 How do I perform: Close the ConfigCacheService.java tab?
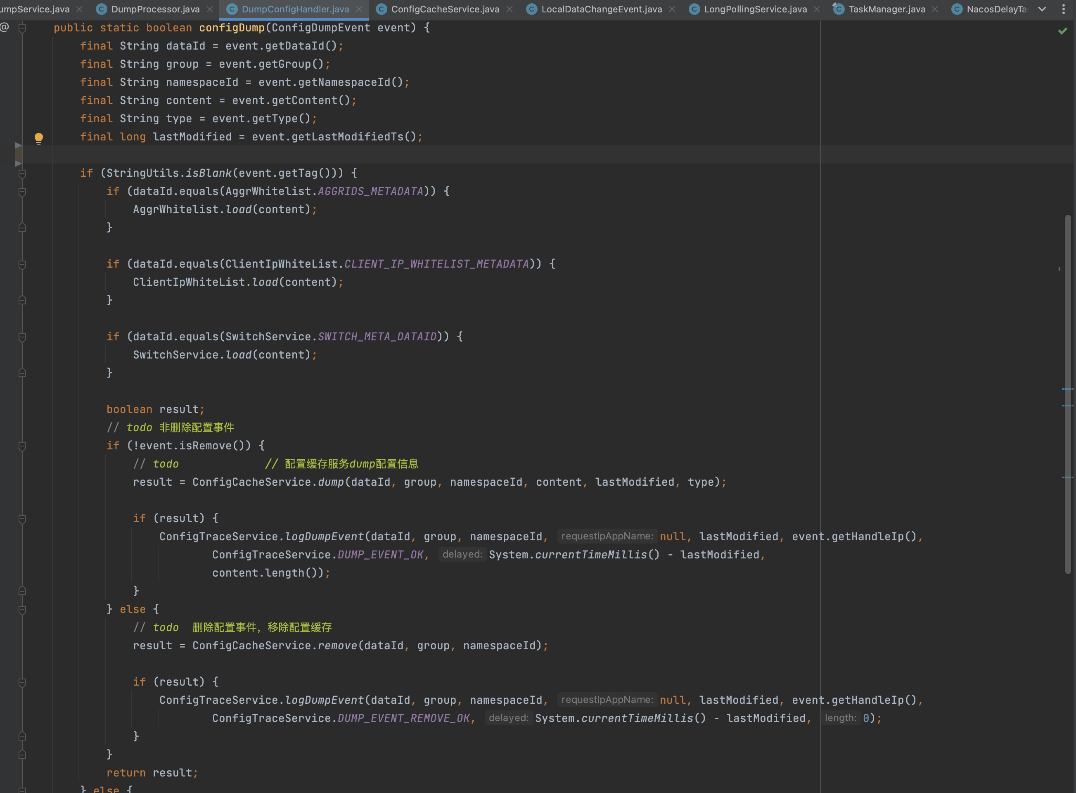(509, 9)
